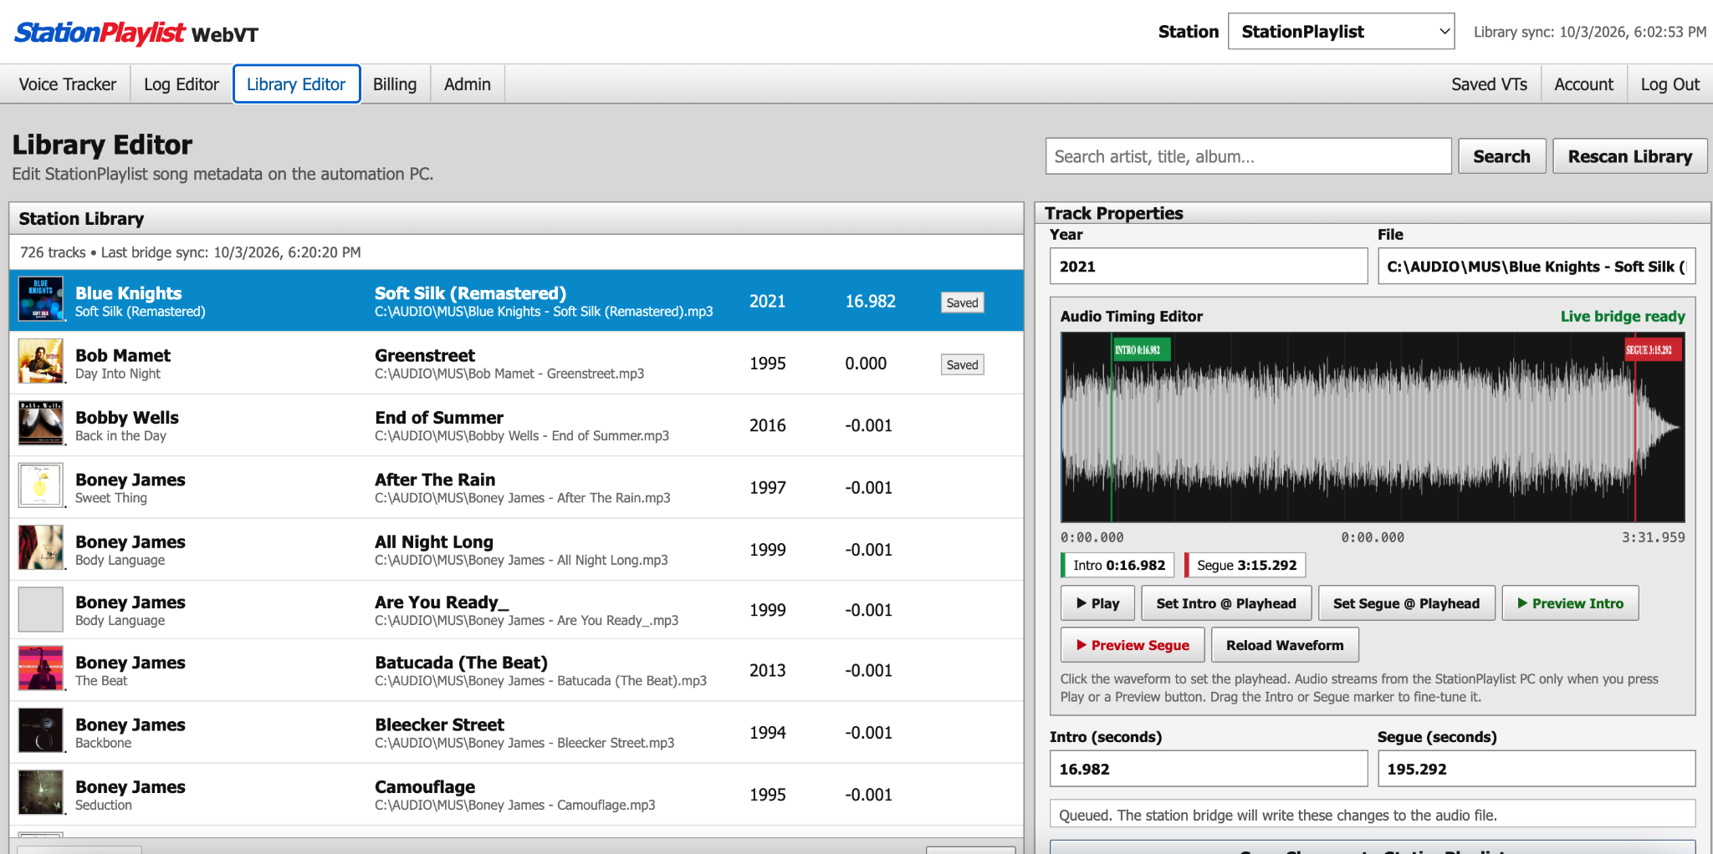Click the Sweet Thing album art thumbnail

tap(41, 485)
